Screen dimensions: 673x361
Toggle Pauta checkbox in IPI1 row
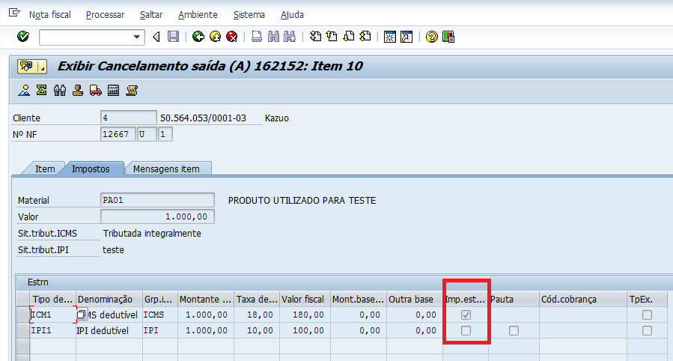pos(514,330)
